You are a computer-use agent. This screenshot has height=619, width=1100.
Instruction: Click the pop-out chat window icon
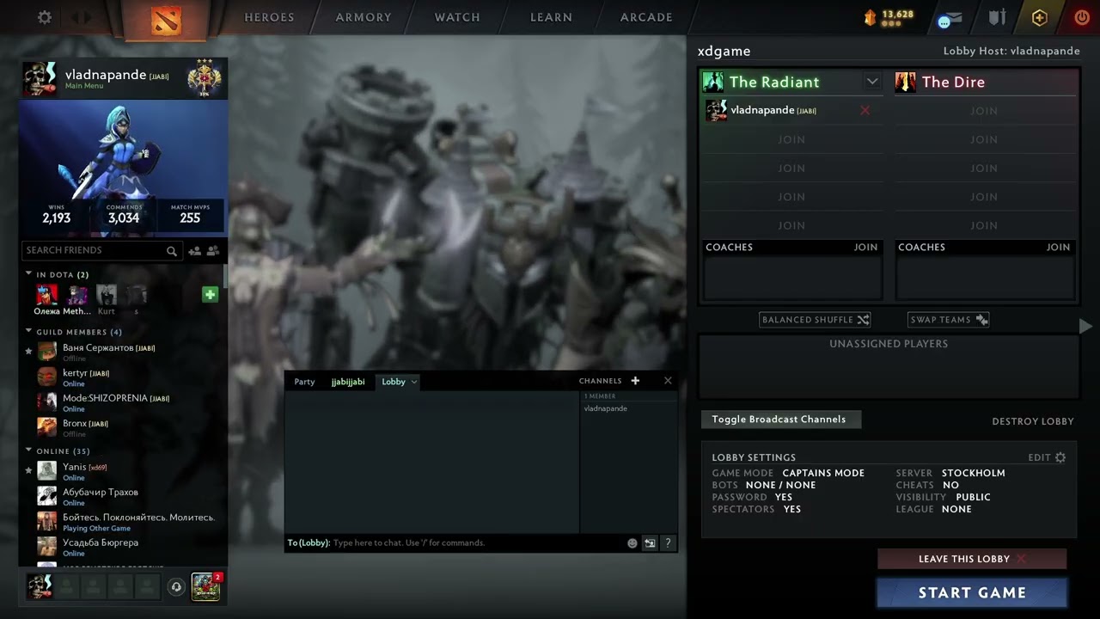pos(650,543)
